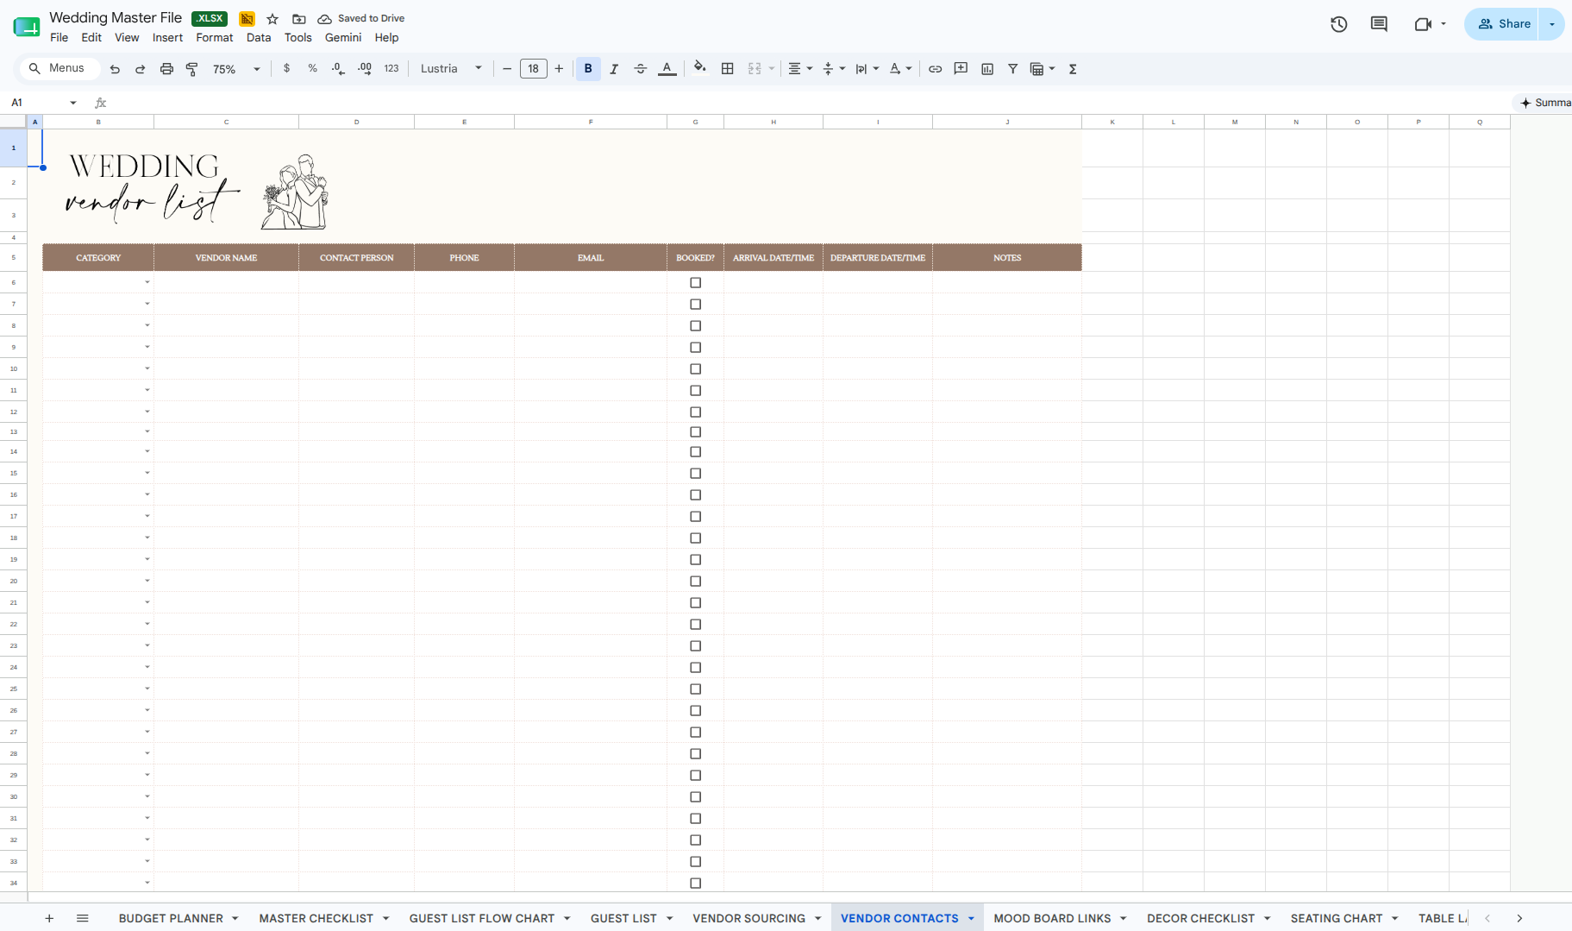Click the Undo icon
The width and height of the screenshot is (1572, 931).
[x=115, y=69]
